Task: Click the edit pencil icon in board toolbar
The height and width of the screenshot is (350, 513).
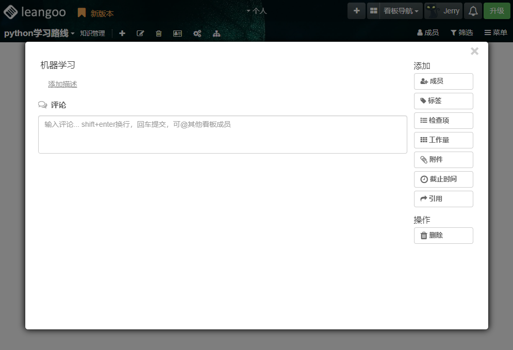Action: (140, 33)
